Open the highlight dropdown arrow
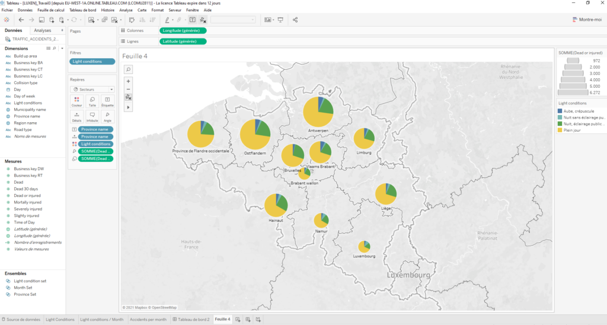Screen dimensions: 607x325 (x=172, y=20)
